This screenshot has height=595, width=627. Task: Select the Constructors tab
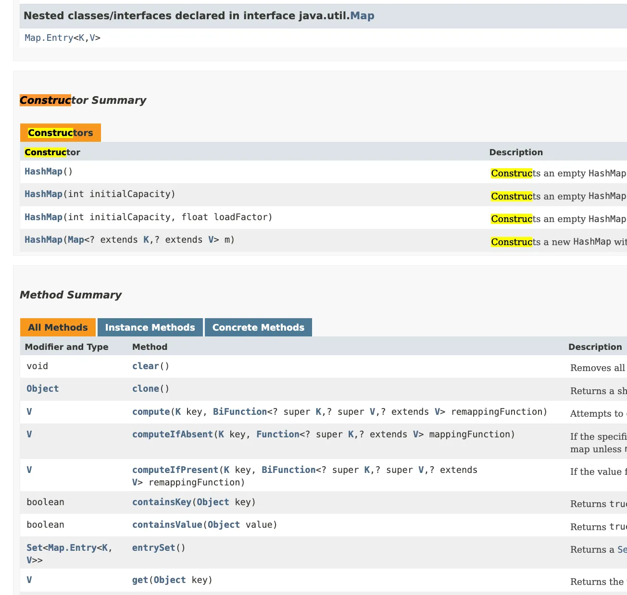coord(60,133)
